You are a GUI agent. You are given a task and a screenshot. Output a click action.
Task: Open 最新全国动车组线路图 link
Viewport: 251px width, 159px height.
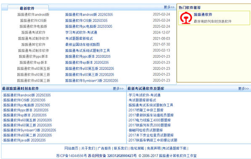pyautogui.click(x=82, y=45)
